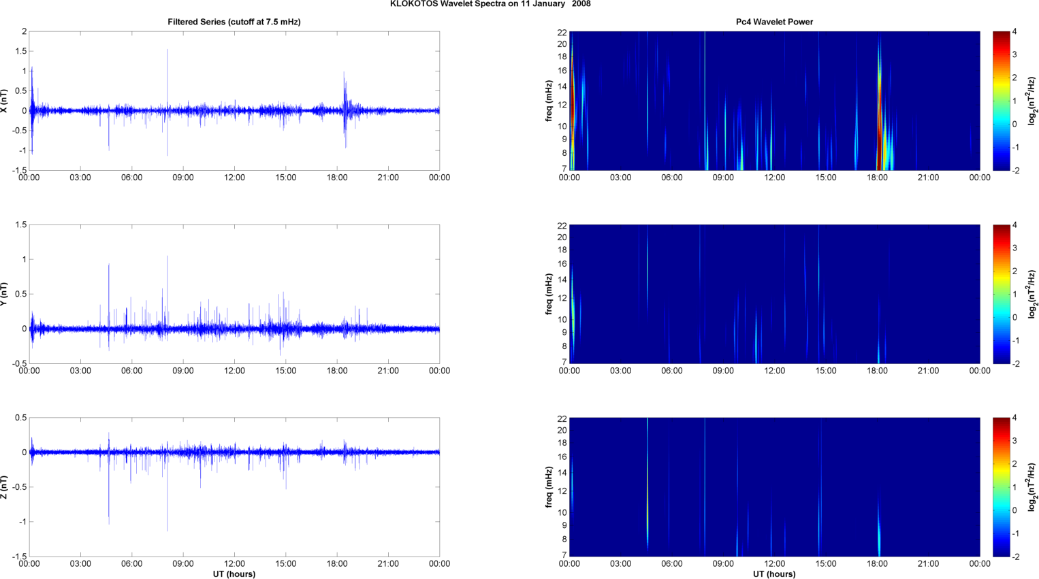This screenshot has height=579, width=1039.
Task: Select the Pc4 Wavelet Power title
Action: 774,22
